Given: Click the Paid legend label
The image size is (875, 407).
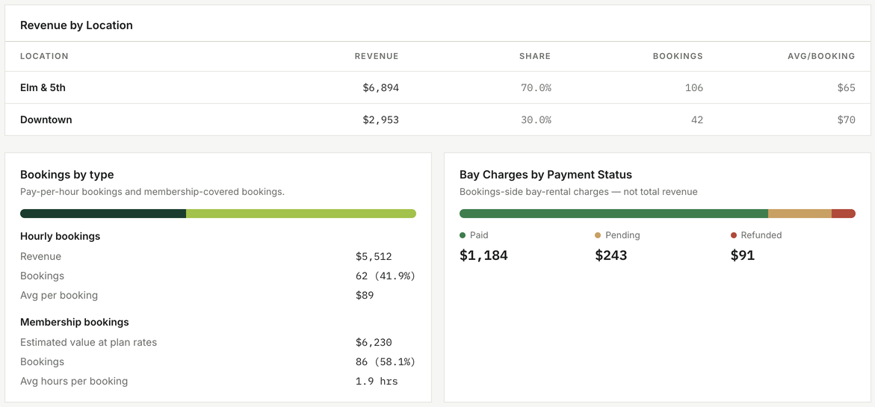Looking at the screenshot, I should [479, 235].
